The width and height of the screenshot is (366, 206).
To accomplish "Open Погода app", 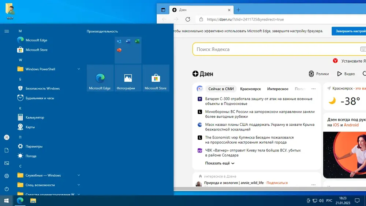I will [x=49, y=156].
